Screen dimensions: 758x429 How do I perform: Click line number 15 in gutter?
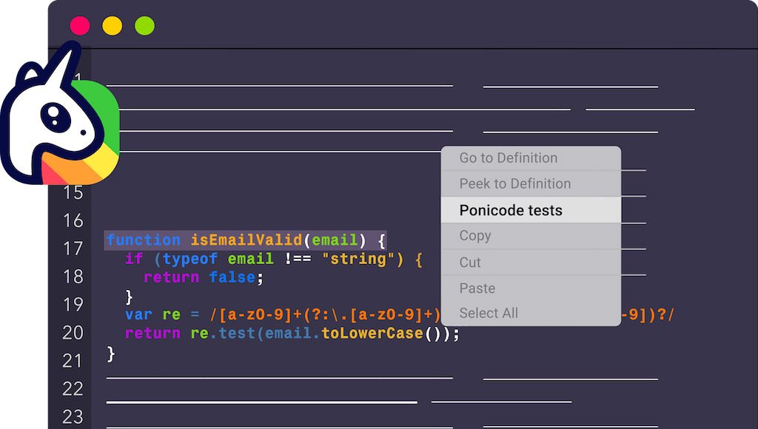click(x=73, y=193)
